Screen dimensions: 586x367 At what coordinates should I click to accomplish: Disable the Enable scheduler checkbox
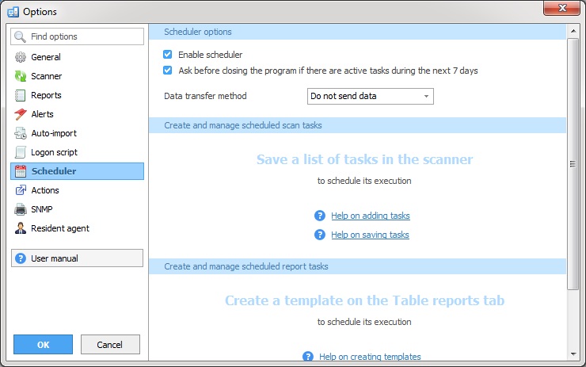pos(168,55)
